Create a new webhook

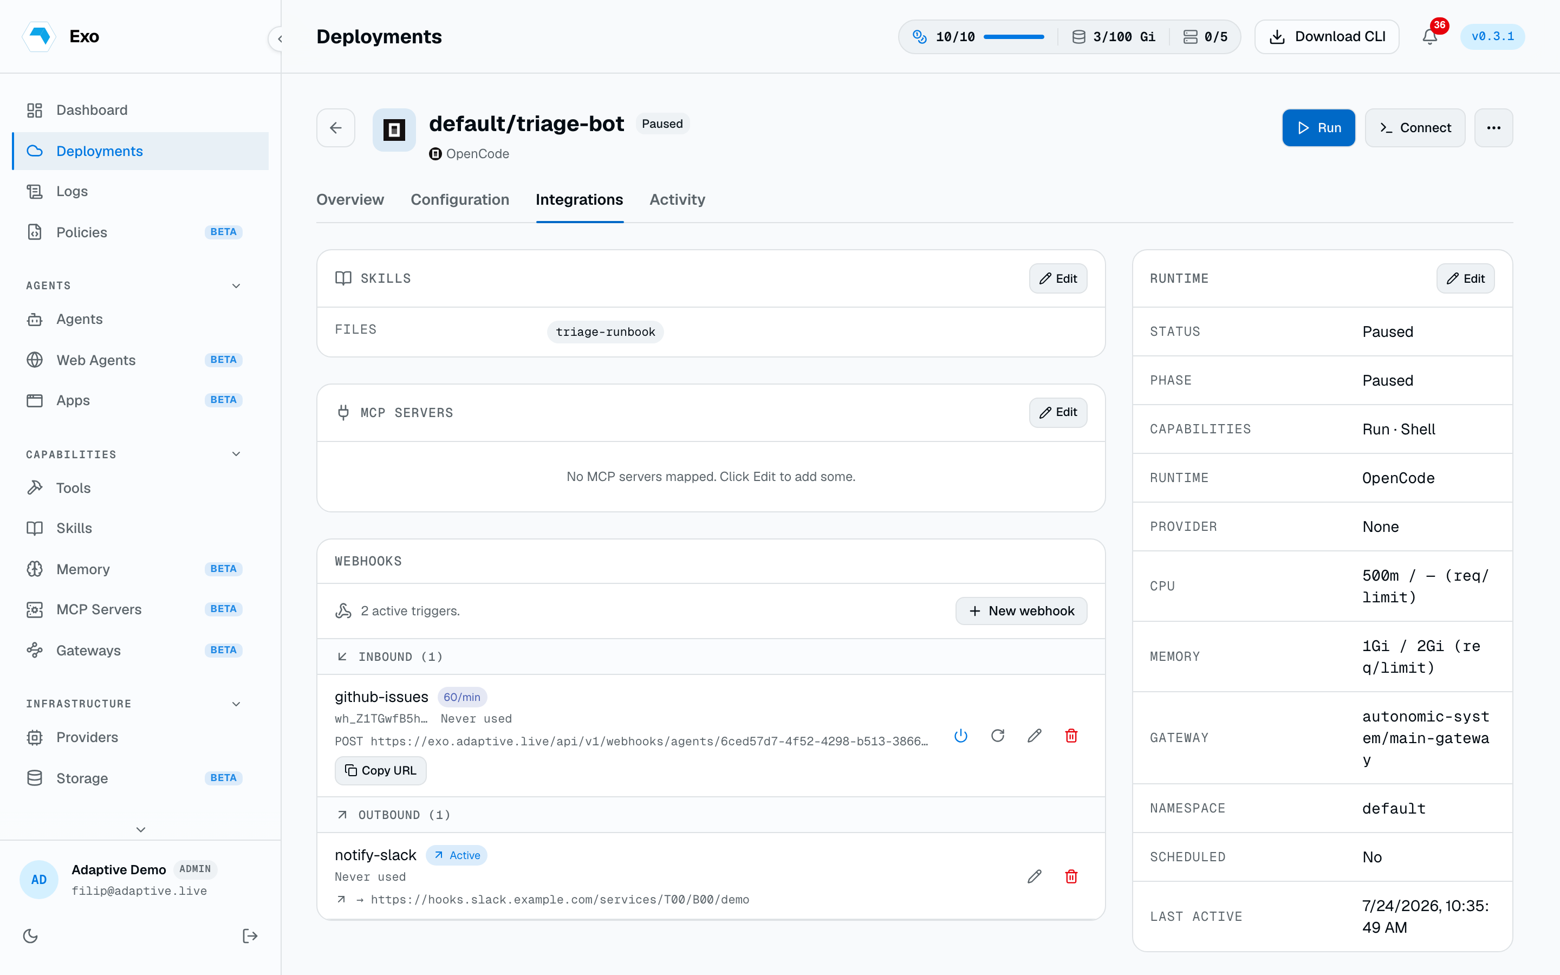coord(1021,610)
